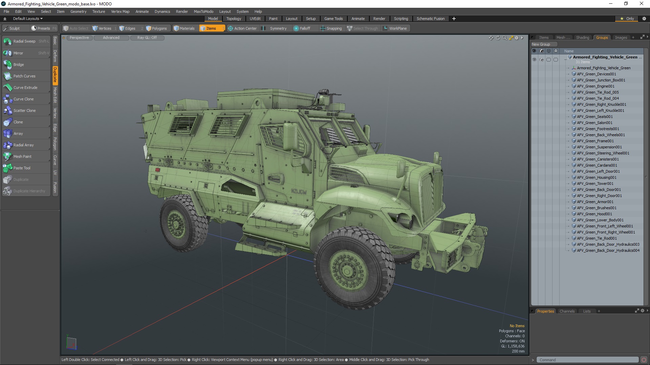Select the Bridge tool
650x365 pixels.
pyautogui.click(x=18, y=65)
